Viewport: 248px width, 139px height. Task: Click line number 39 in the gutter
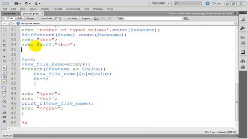click(14, 69)
